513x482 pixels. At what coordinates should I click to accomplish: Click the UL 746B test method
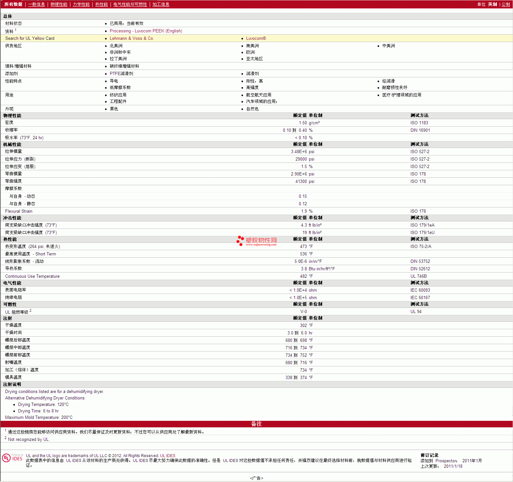pos(418,276)
